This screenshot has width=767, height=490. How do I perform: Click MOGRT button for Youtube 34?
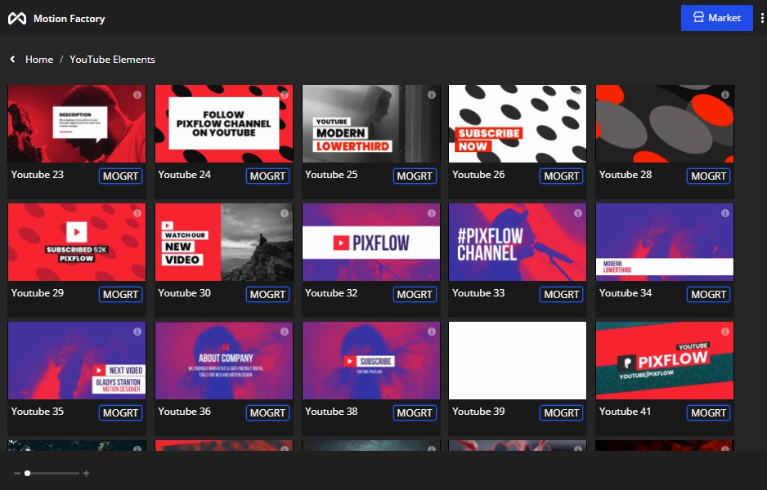tap(708, 295)
